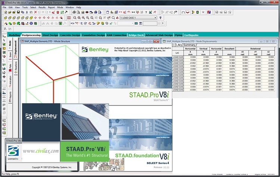Switch to the Earthquake tab

click(191, 35)
